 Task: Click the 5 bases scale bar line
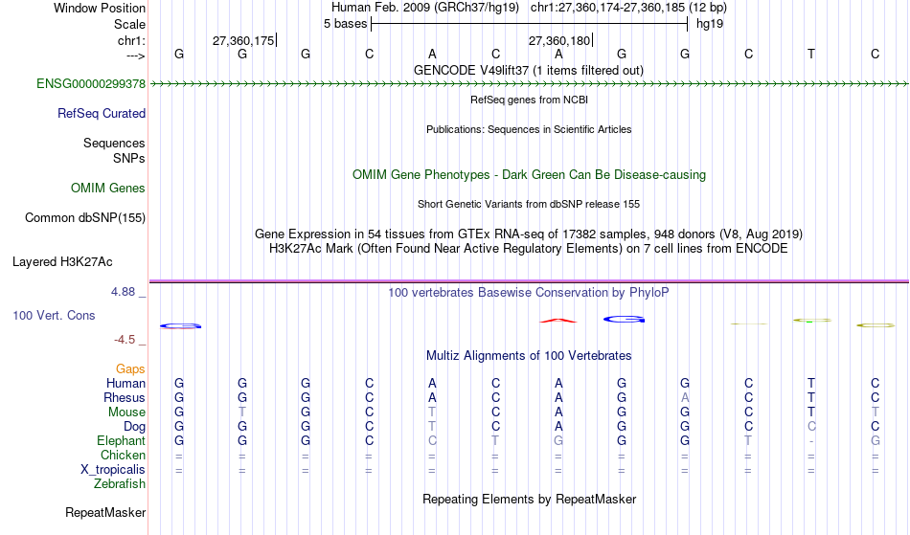pos(530,24)
